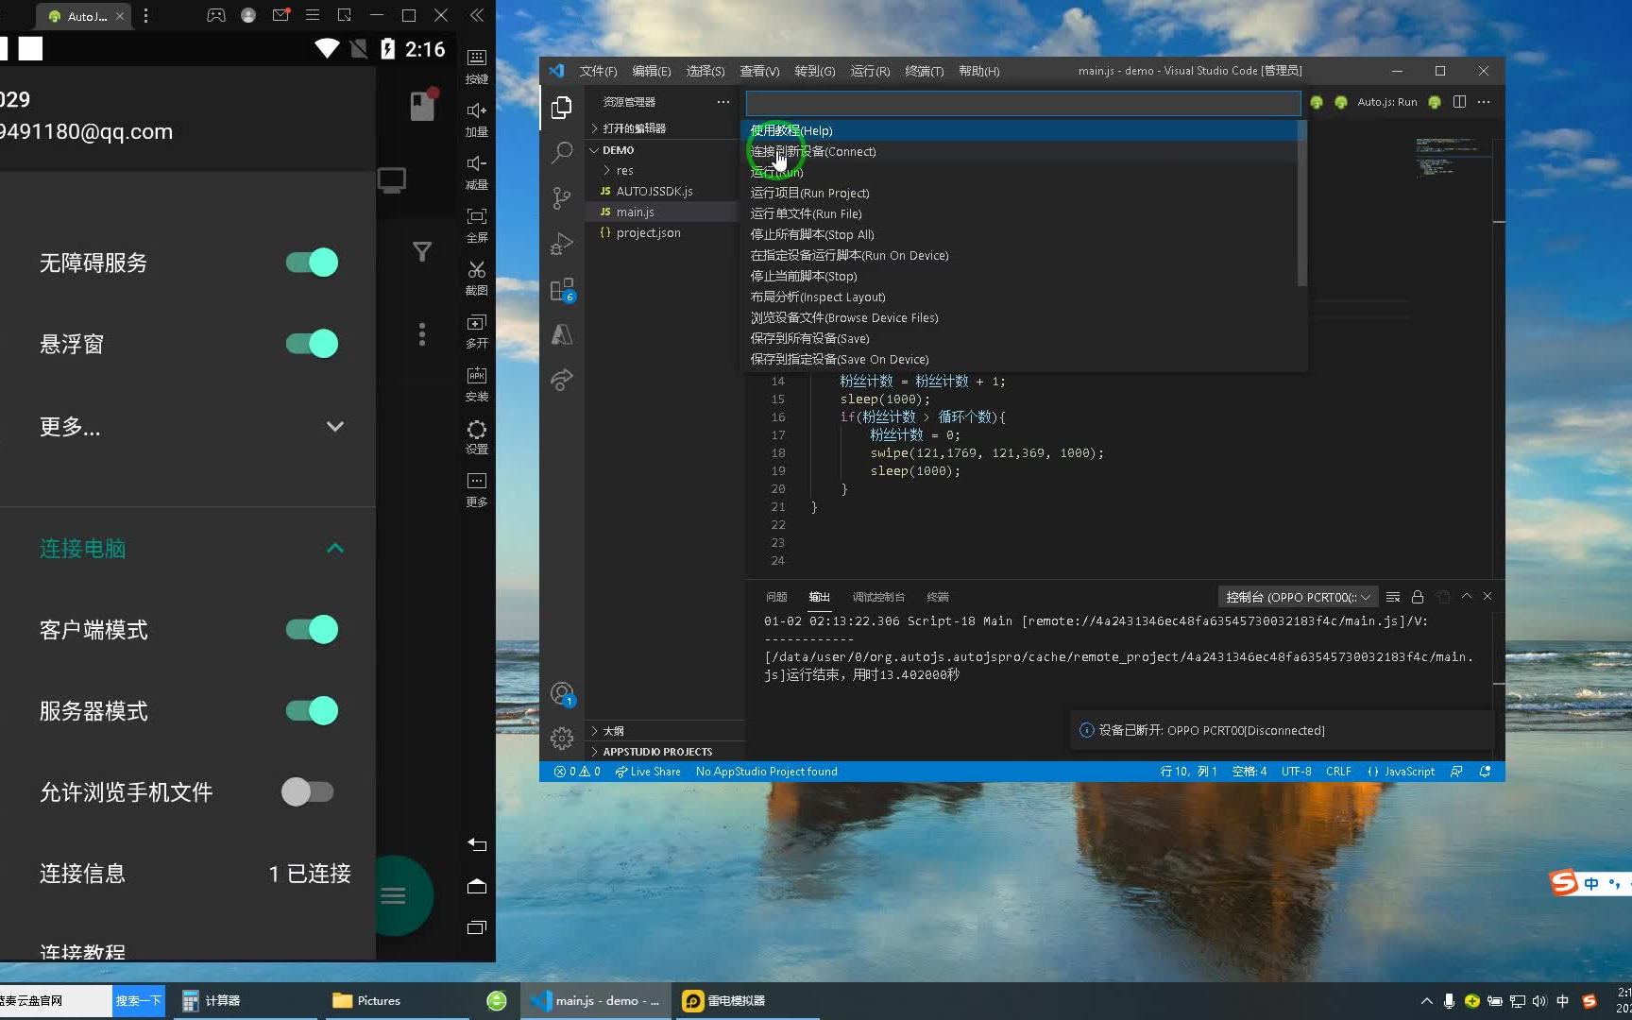Expand the res folder

(x=664, y=171)
